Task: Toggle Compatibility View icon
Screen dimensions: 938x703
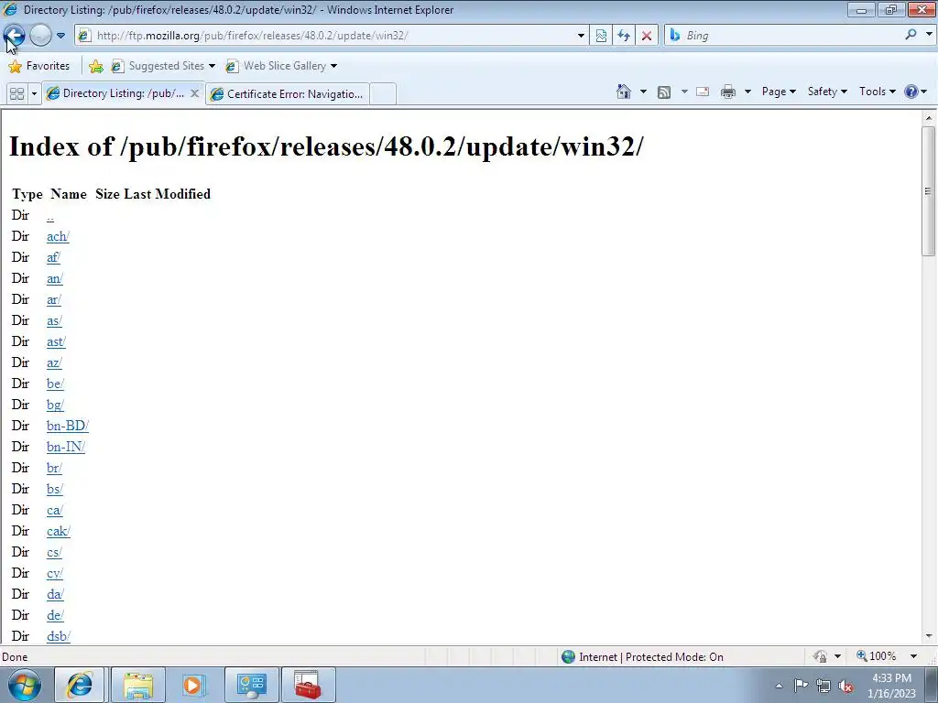Action: pyautogui.click(x=601, y=36)
